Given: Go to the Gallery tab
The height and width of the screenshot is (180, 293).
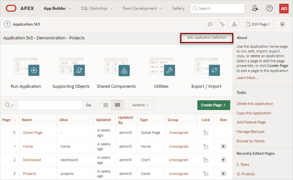Looking at the screenshot, I should (x=178, y=8).
